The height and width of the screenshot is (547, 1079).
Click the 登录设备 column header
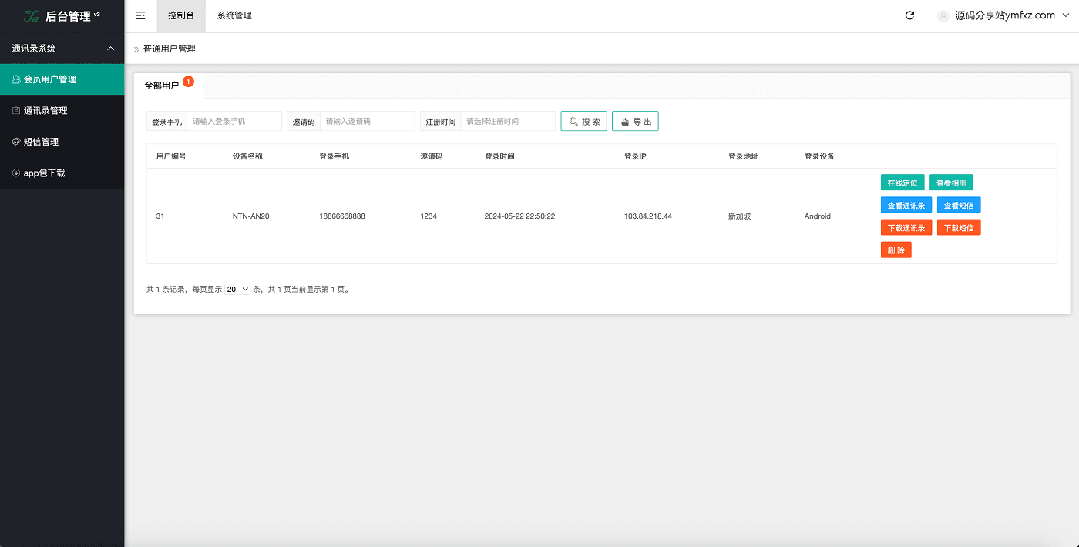point(819,156)
